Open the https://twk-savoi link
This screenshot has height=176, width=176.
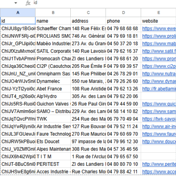(159, 119)
